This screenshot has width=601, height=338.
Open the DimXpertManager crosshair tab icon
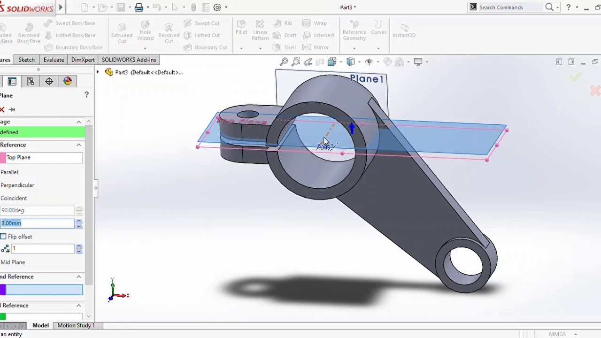(49, 81)
